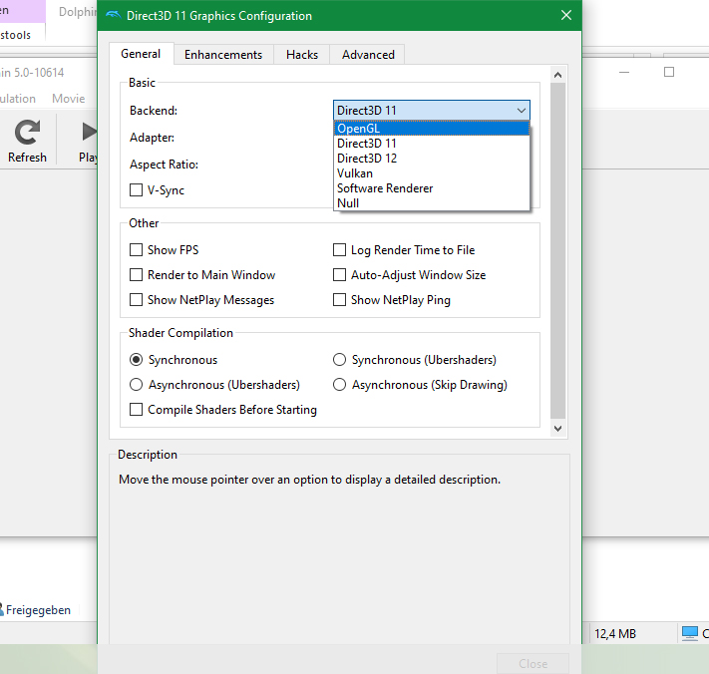
Task: Click the Freigegeben user icon
Action: point(1,609)
